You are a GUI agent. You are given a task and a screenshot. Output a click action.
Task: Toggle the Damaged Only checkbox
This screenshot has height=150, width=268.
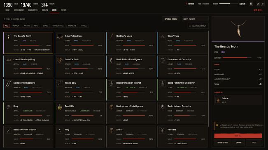coord(190,26)
